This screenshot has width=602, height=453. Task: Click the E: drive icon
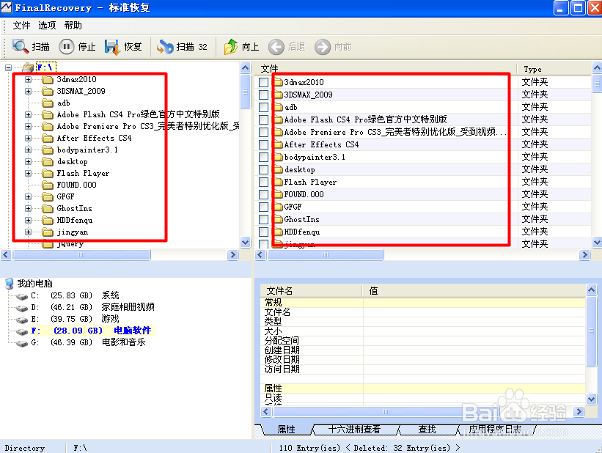(22, 320)
